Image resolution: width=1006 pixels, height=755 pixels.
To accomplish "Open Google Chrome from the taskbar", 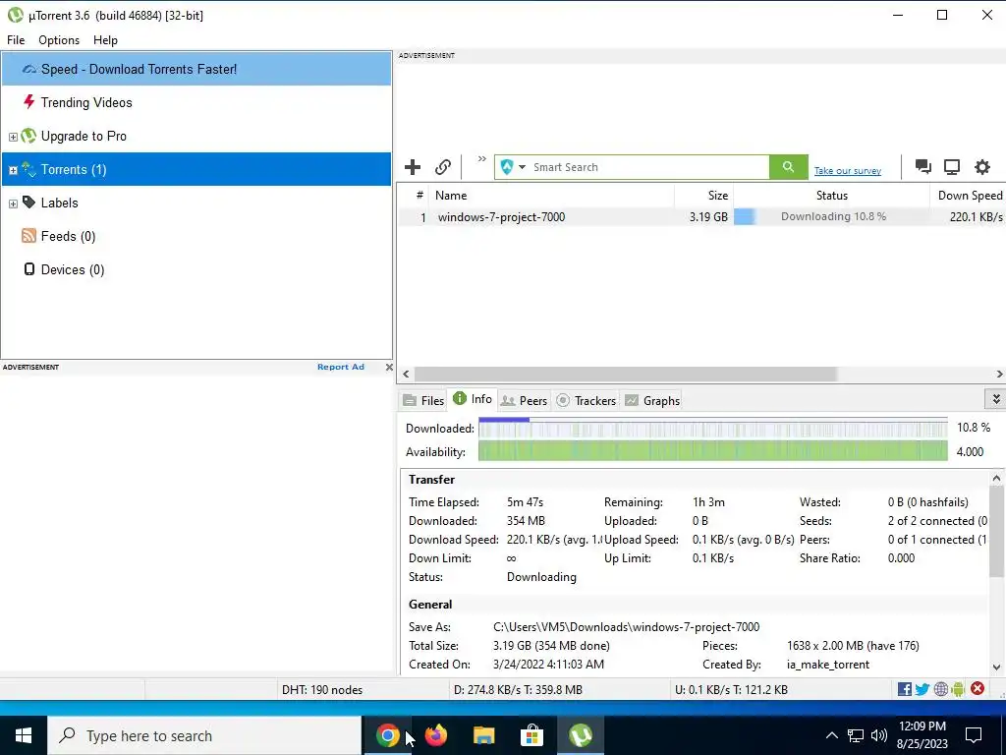I will coord(387,735).
